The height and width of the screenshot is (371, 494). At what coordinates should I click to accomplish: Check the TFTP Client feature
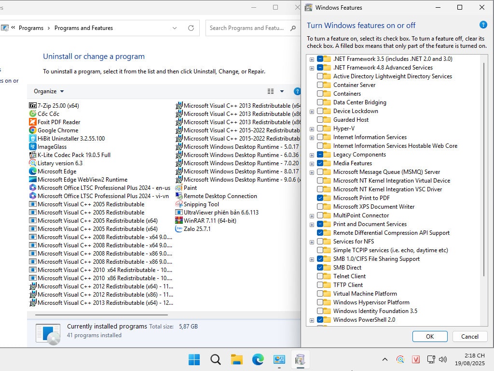[320, 285]
